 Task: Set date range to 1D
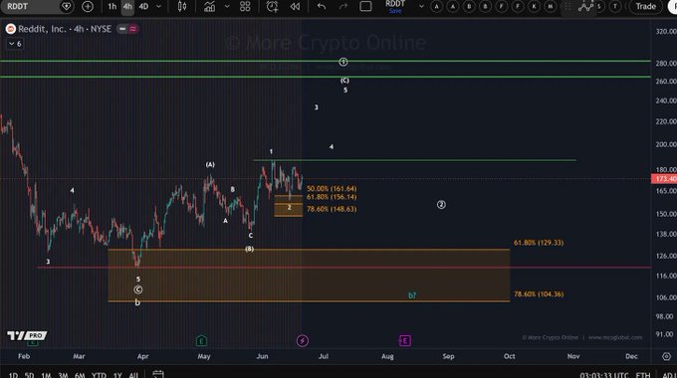13,375
